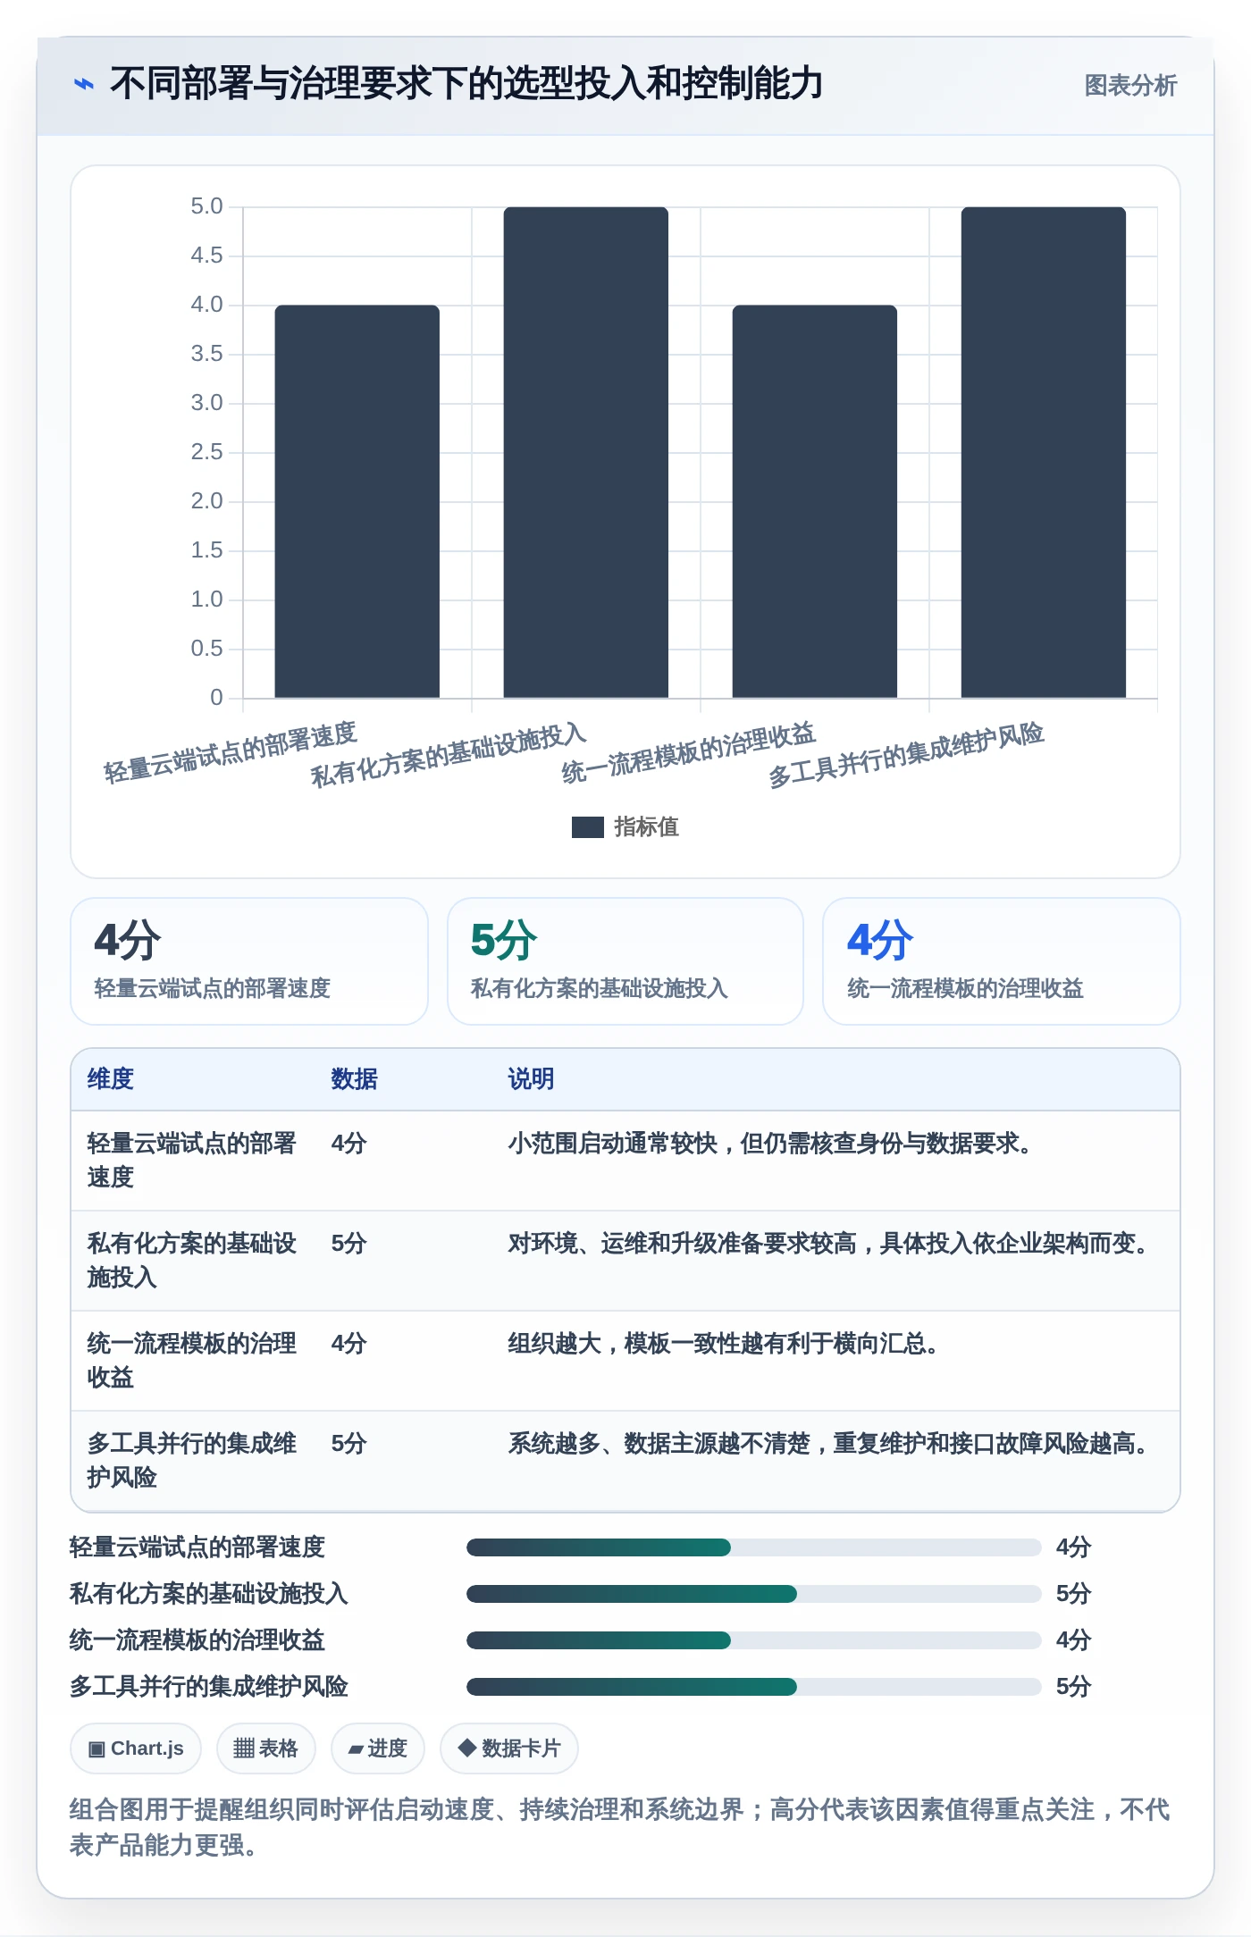Select the 5分 私有化方案的基础设施投入 data card
This screenshot has height=1937, width=1251.
pos(625,961)
